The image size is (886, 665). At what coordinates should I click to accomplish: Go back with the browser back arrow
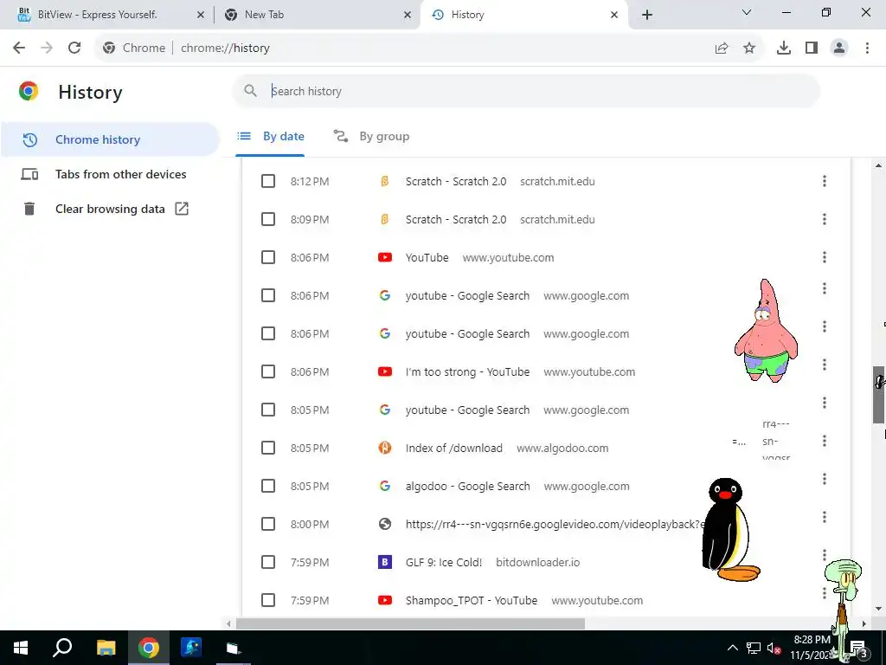point(19,48)
